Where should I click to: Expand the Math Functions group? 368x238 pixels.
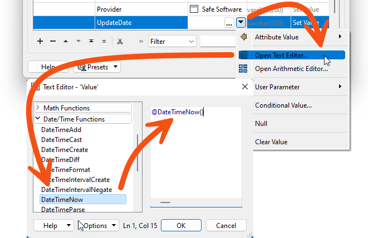[x=37, y=108]
